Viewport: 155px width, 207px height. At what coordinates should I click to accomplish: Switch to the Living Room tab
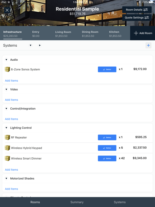[x=63, y=34]
